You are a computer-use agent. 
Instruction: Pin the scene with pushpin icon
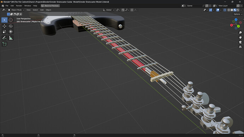[203, 6]
